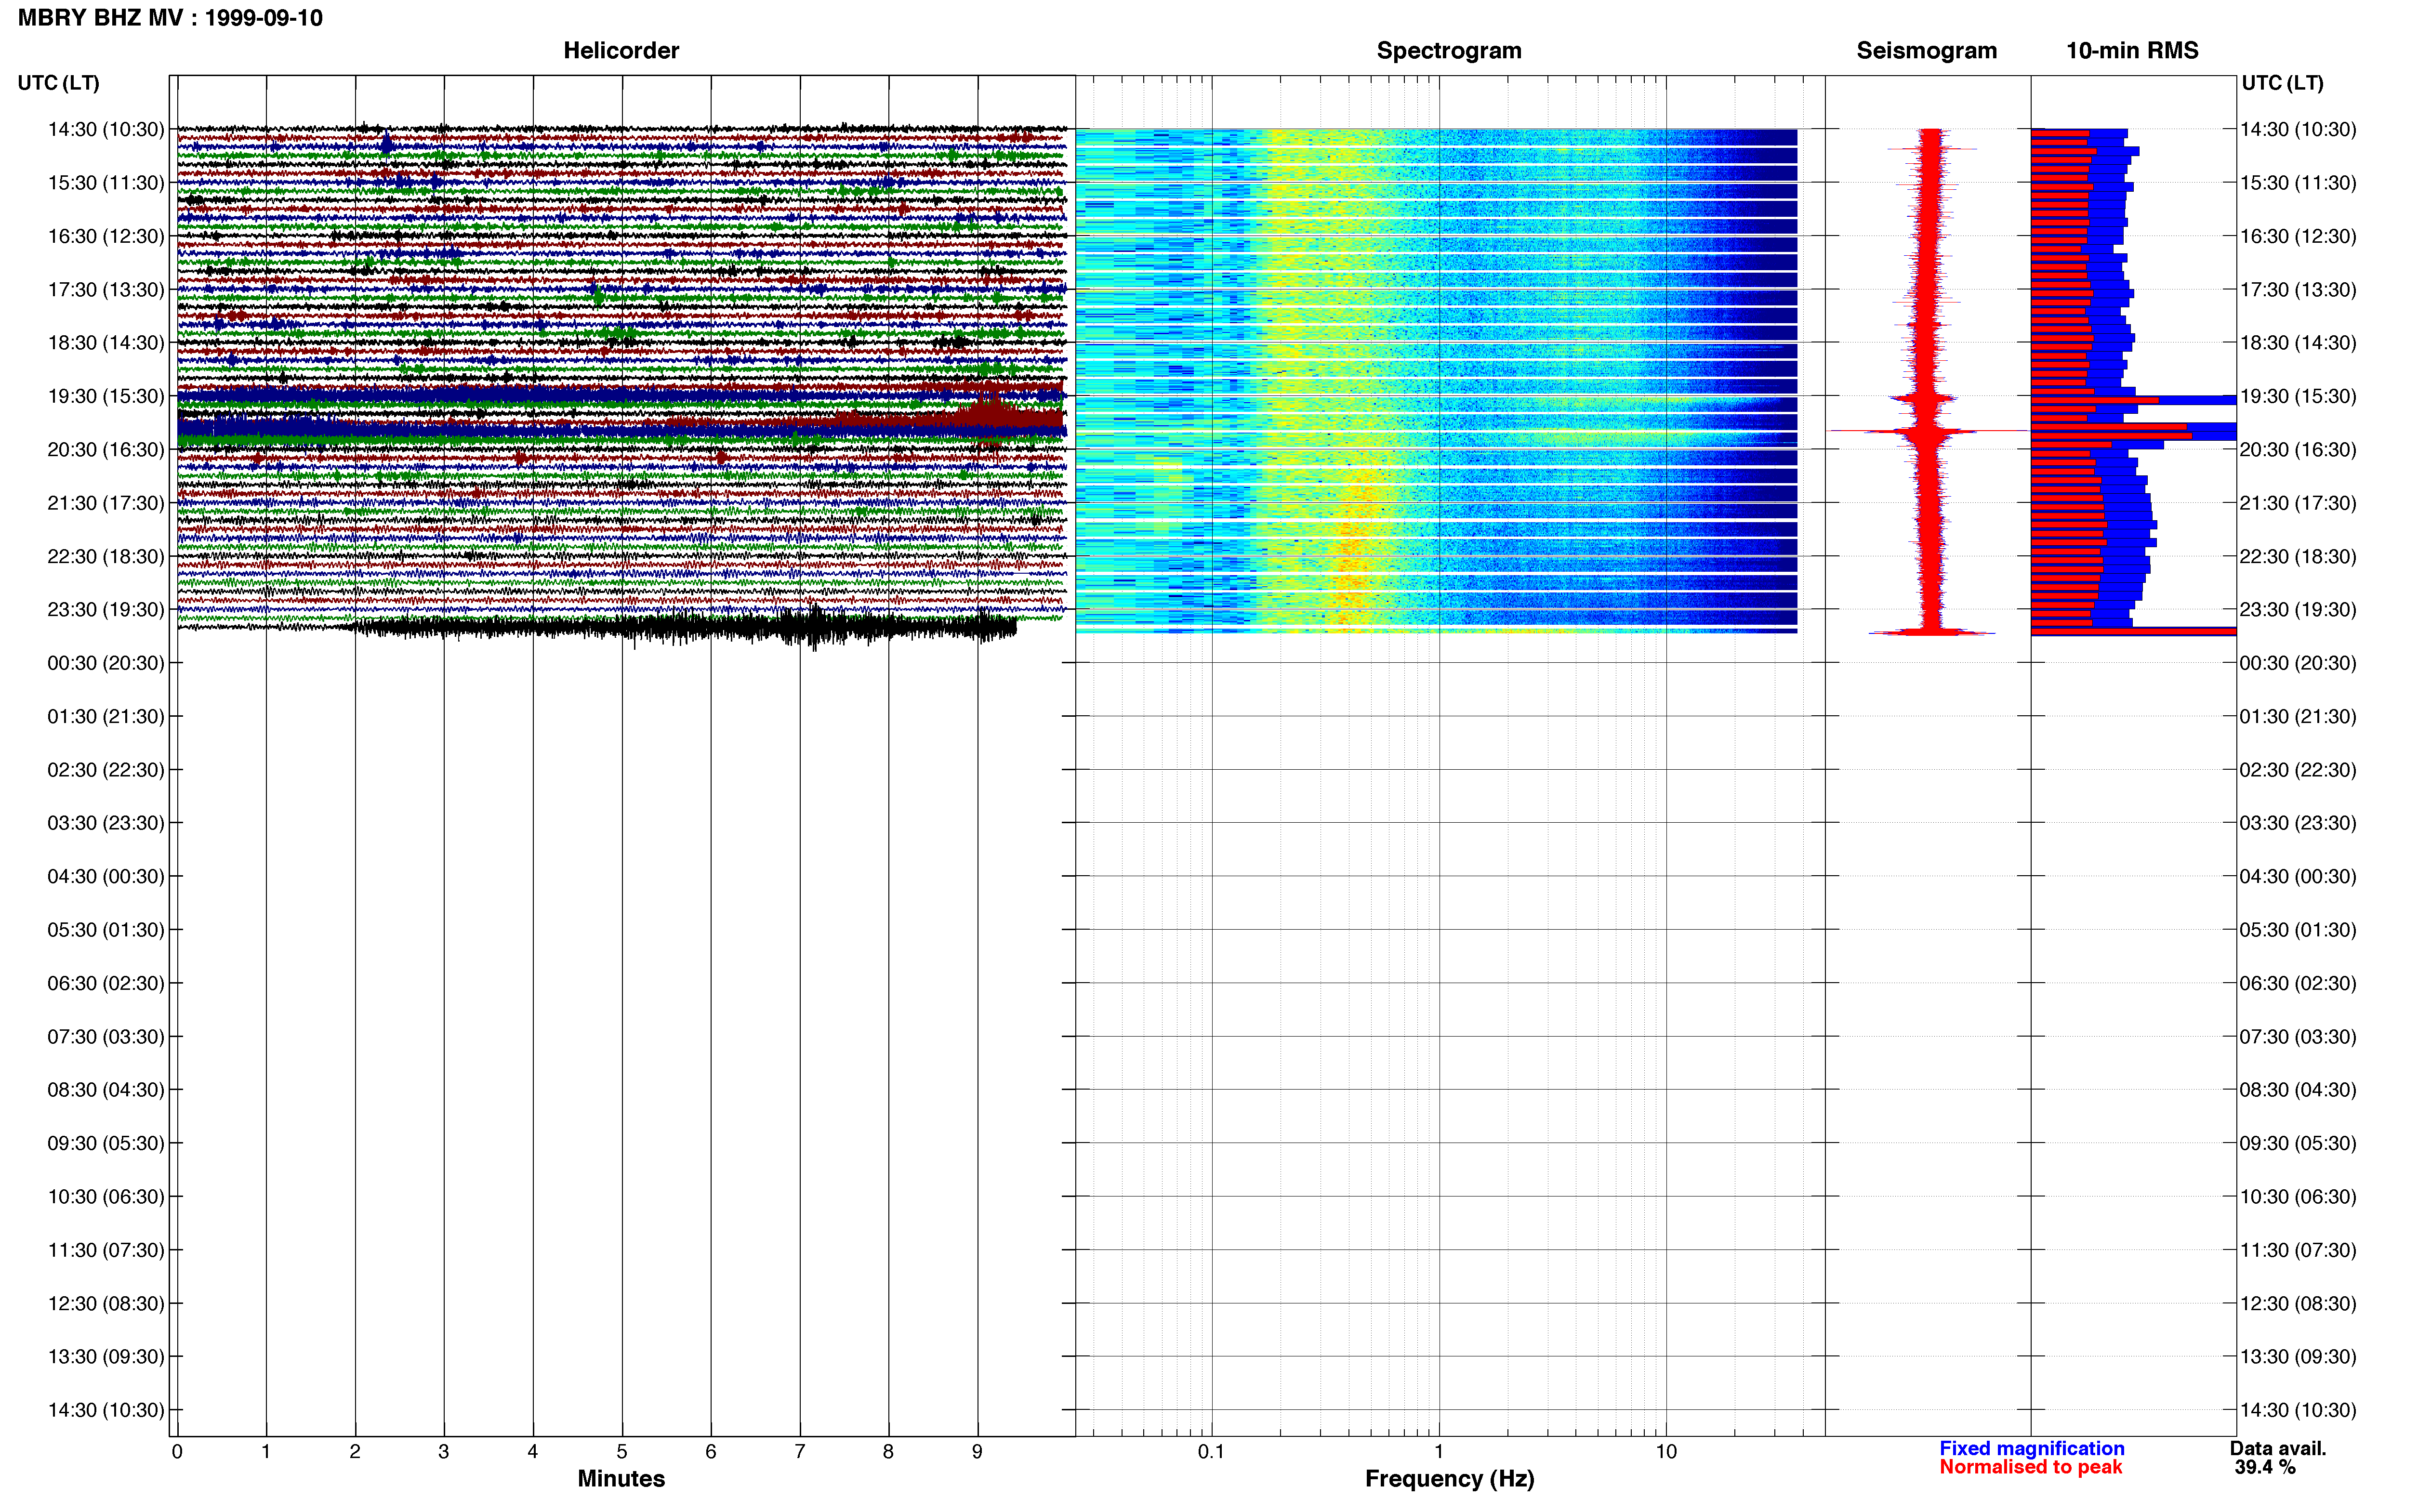Click '17:30 (13:30)' on the left time axis
Viewport: 2418px width, 1512px height.
(106, 290)
